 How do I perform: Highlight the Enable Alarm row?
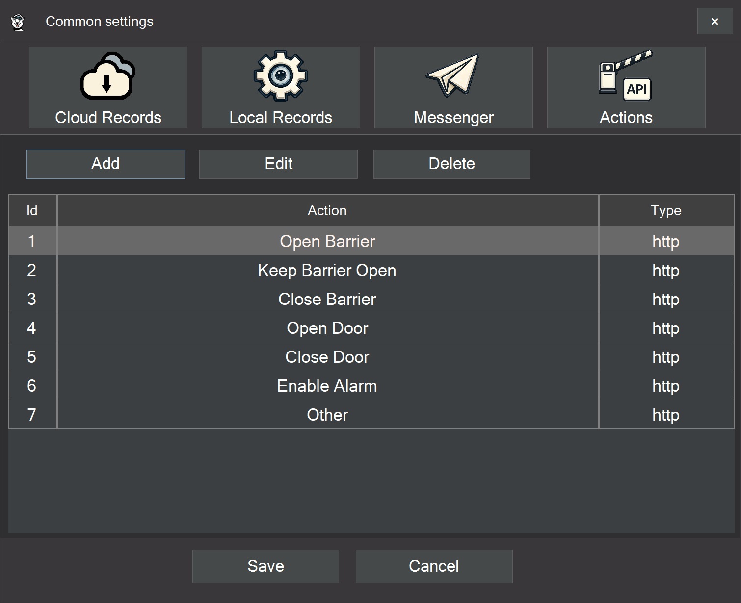(x=327, y=386)
